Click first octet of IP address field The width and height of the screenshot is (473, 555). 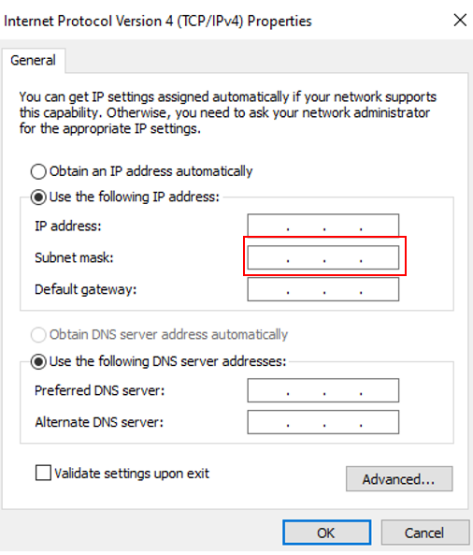point(267,226)
